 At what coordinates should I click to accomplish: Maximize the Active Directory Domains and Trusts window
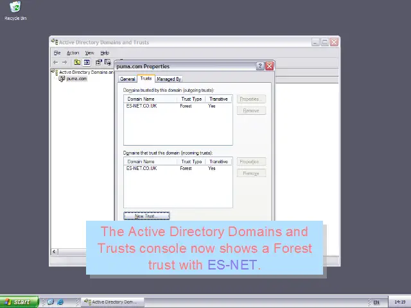pos(325,42)
